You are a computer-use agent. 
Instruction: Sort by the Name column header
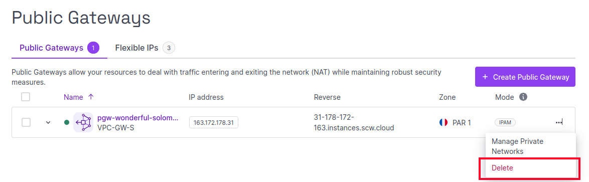[73, 97]
